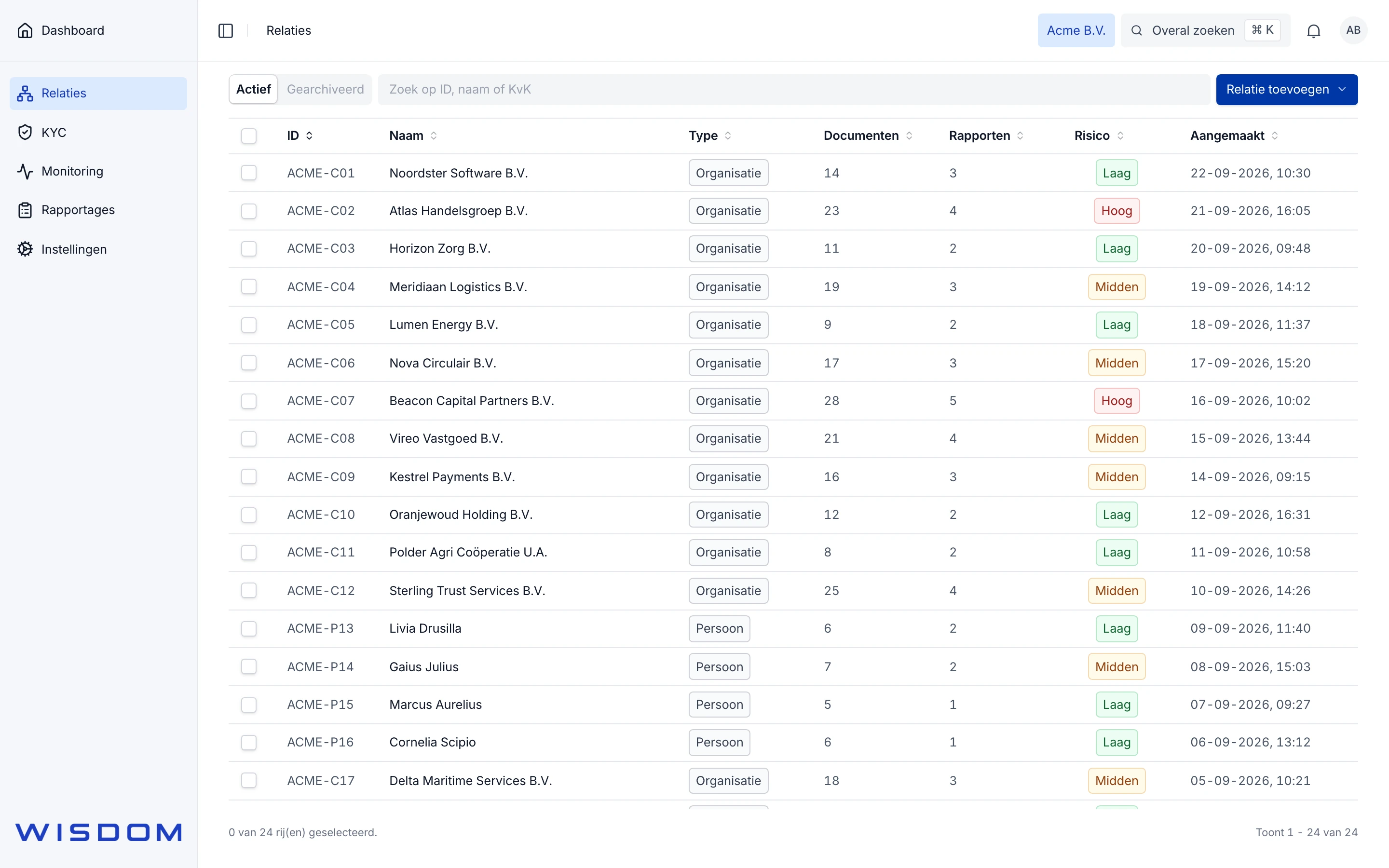
Task: Click the KYC shield icon
Action: click(25, 132)
